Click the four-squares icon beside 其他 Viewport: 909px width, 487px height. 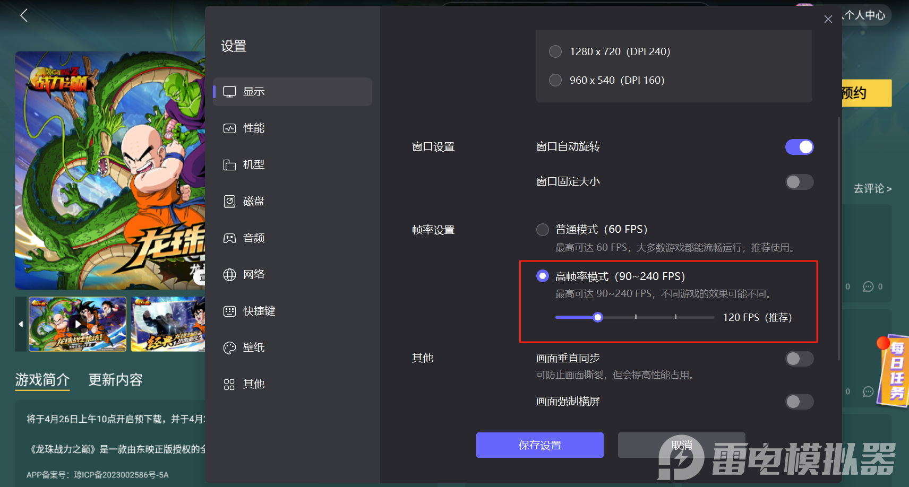point(229,385)
